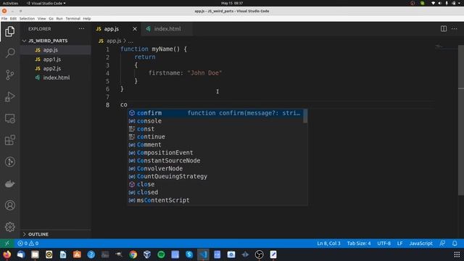The height and width of the screenshot is (261, 464).
Task: Open the View menu
Action: click(42, 18)
